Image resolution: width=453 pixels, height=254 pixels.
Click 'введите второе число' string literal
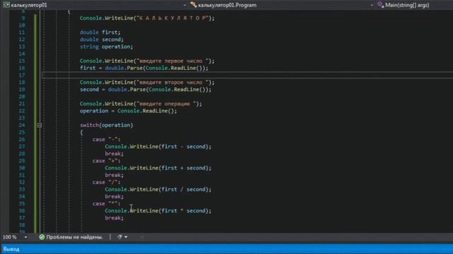point(173,83)
